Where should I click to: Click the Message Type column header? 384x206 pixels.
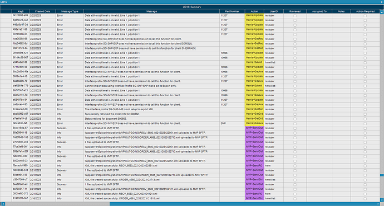tap(70, 12)
